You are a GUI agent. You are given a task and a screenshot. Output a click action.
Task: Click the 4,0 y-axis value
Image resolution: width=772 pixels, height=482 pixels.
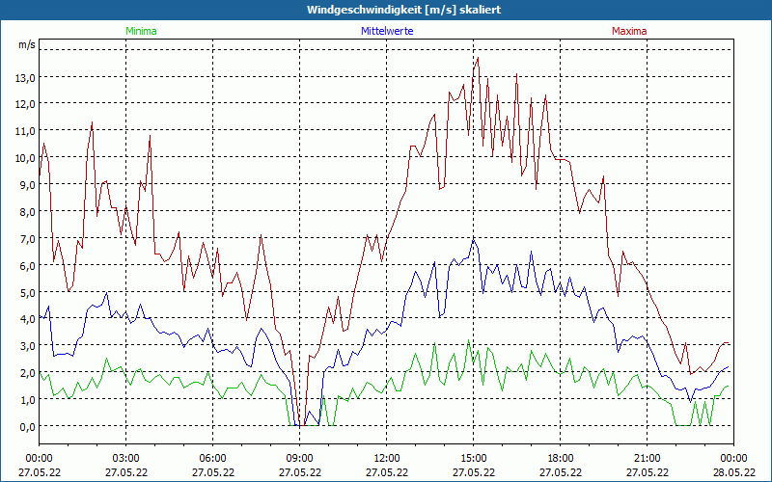[29, 319]
